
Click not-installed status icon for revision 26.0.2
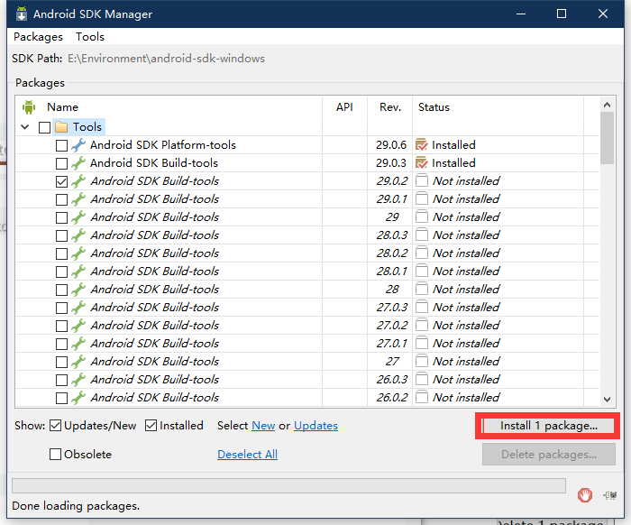[x=421, y=398]
